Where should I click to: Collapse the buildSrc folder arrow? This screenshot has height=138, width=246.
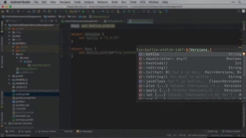(9, 43)
